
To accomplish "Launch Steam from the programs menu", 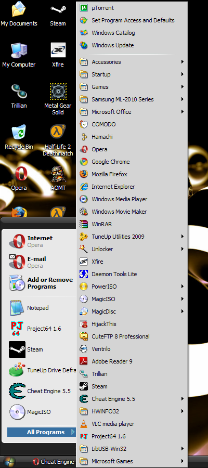I will (132, 386).
